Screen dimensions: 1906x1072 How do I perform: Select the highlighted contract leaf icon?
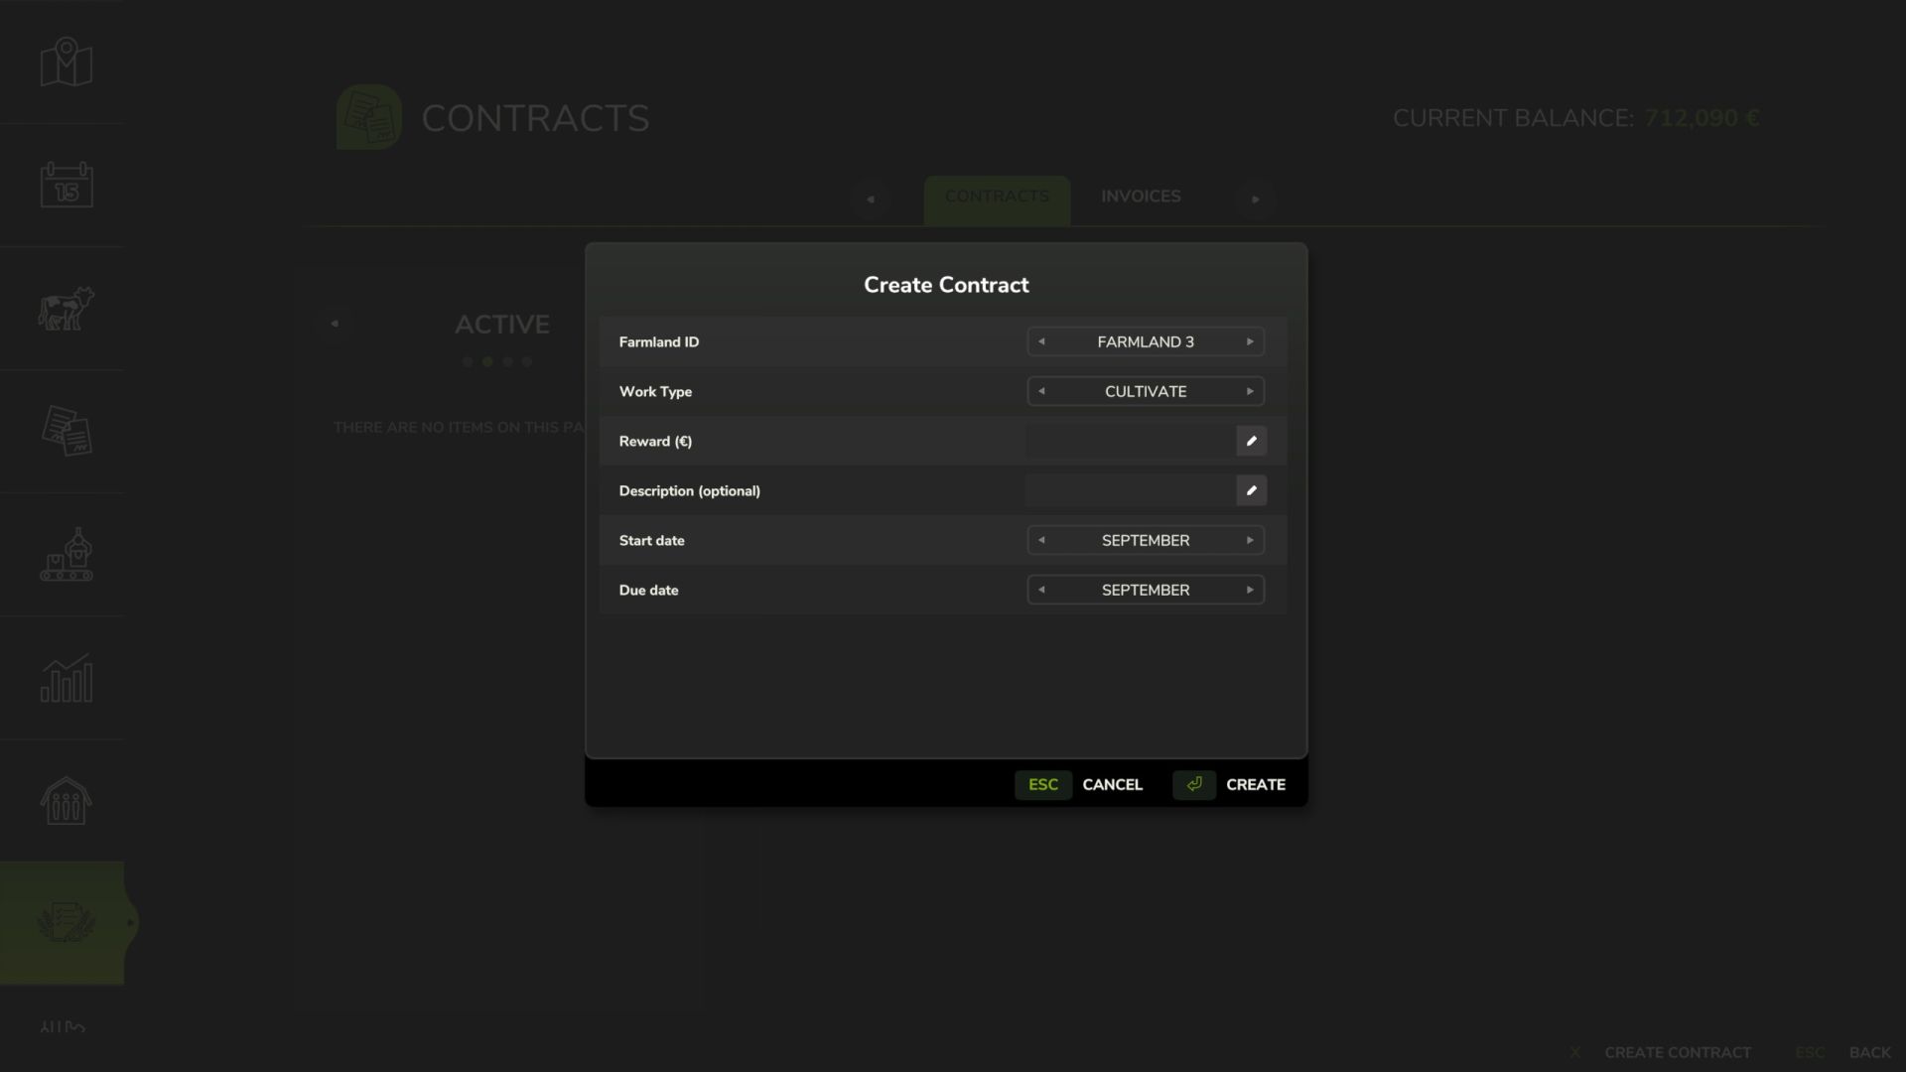pos(63,922)
